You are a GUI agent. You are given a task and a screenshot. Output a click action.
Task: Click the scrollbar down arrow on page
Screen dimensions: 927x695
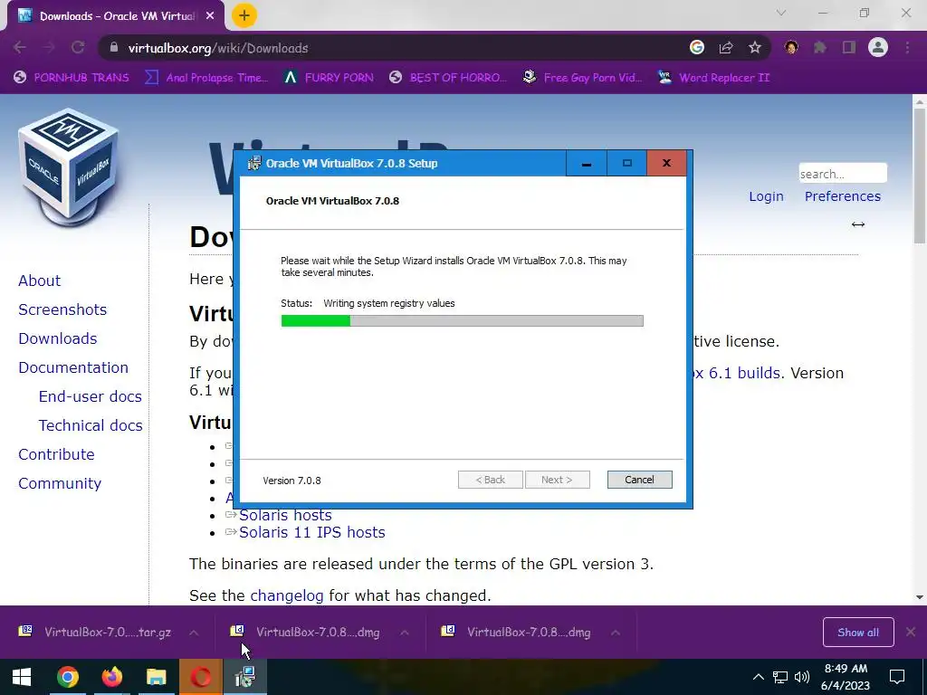[920, 597]
